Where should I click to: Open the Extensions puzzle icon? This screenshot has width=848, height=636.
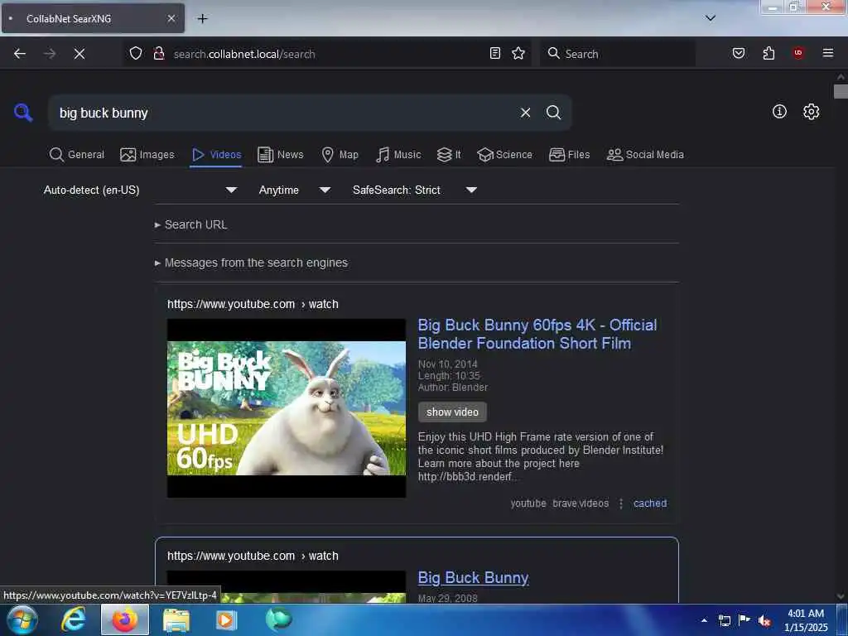[x=768, y=53]
